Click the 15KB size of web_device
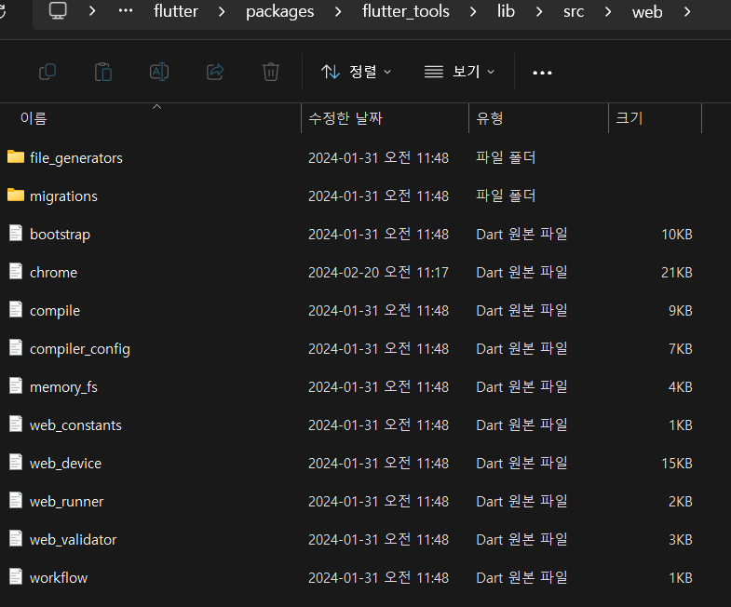The height and width of the screenshot is (607, 731). (676, 464)
